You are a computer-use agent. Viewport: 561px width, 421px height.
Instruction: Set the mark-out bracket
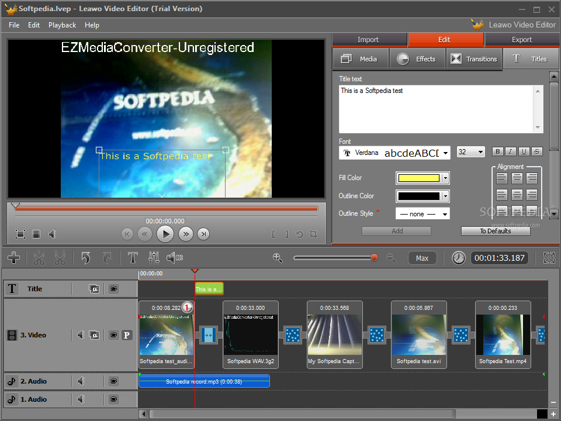point(286,234)
